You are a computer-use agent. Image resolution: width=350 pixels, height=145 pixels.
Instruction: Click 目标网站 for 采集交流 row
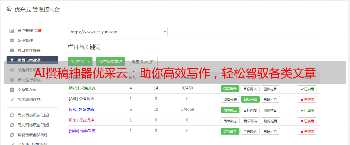click(250, 89)
